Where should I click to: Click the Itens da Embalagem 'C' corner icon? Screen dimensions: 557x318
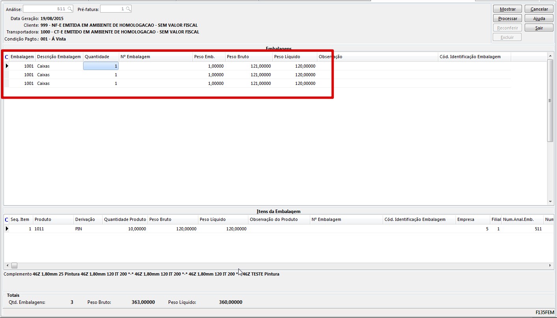6,220
